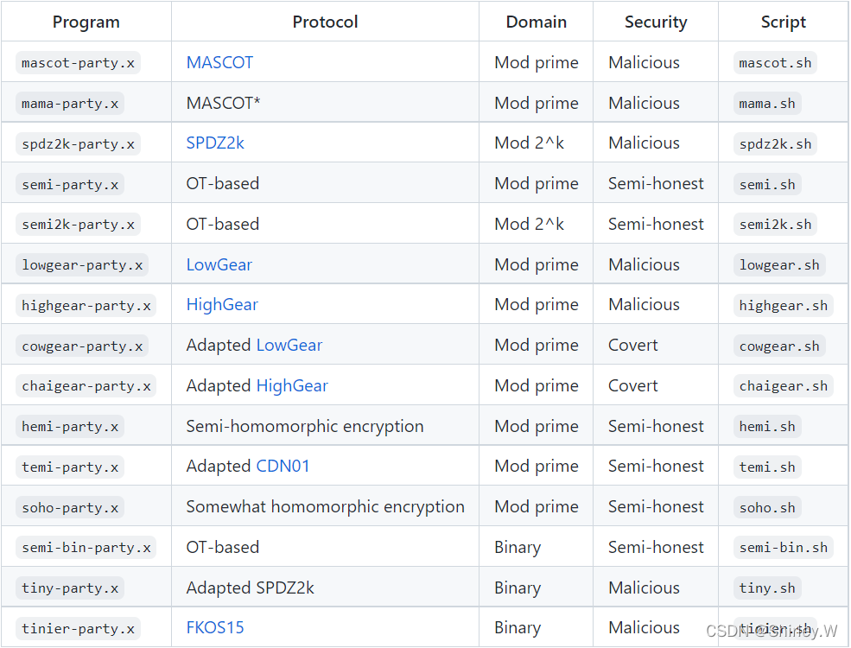Click the LowGear link in lowgear-party.x row
Viewport: 851px width, 648px height.
coord(219,264)
